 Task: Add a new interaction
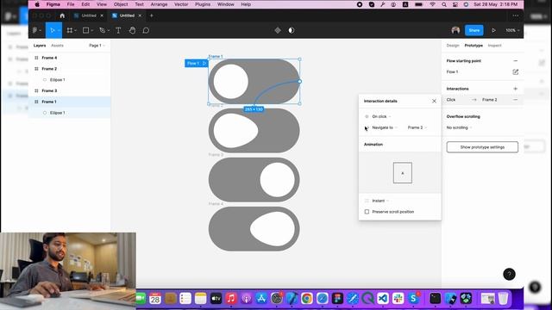click(x=516, y=89)
